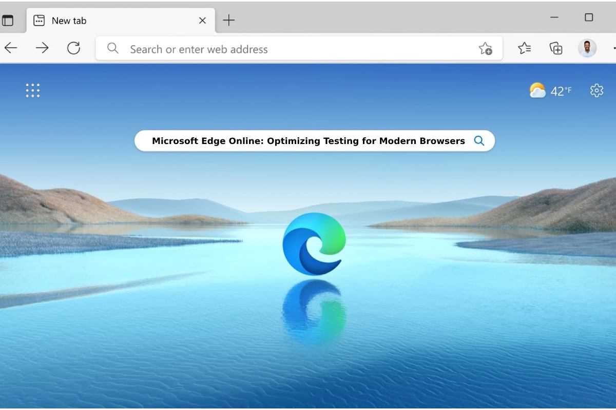
Task: Go back with the back arrow
Action: pyautogui.click(x=10, y=48)
